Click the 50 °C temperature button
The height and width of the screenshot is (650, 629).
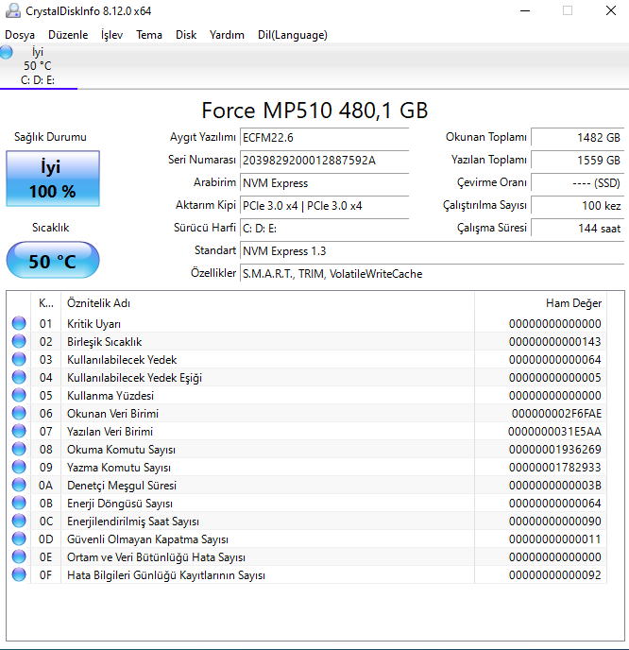click(x=53, y=261)
